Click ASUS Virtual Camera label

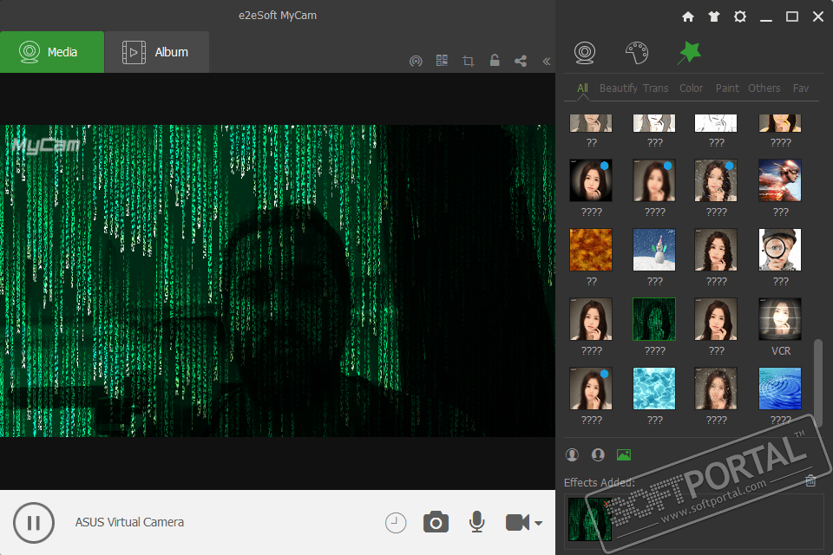pyautogui.click(x=129, y=523)
